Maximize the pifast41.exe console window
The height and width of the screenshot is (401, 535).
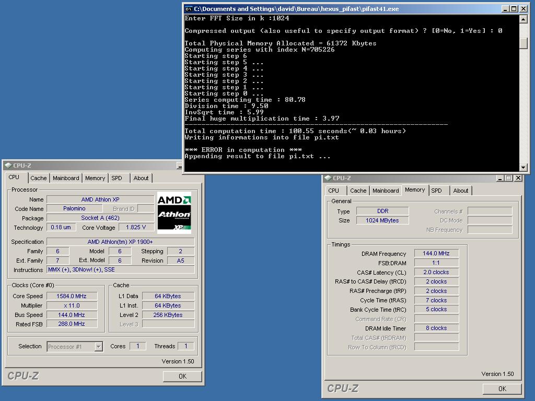pyautogui.click(x=514, y=9)
